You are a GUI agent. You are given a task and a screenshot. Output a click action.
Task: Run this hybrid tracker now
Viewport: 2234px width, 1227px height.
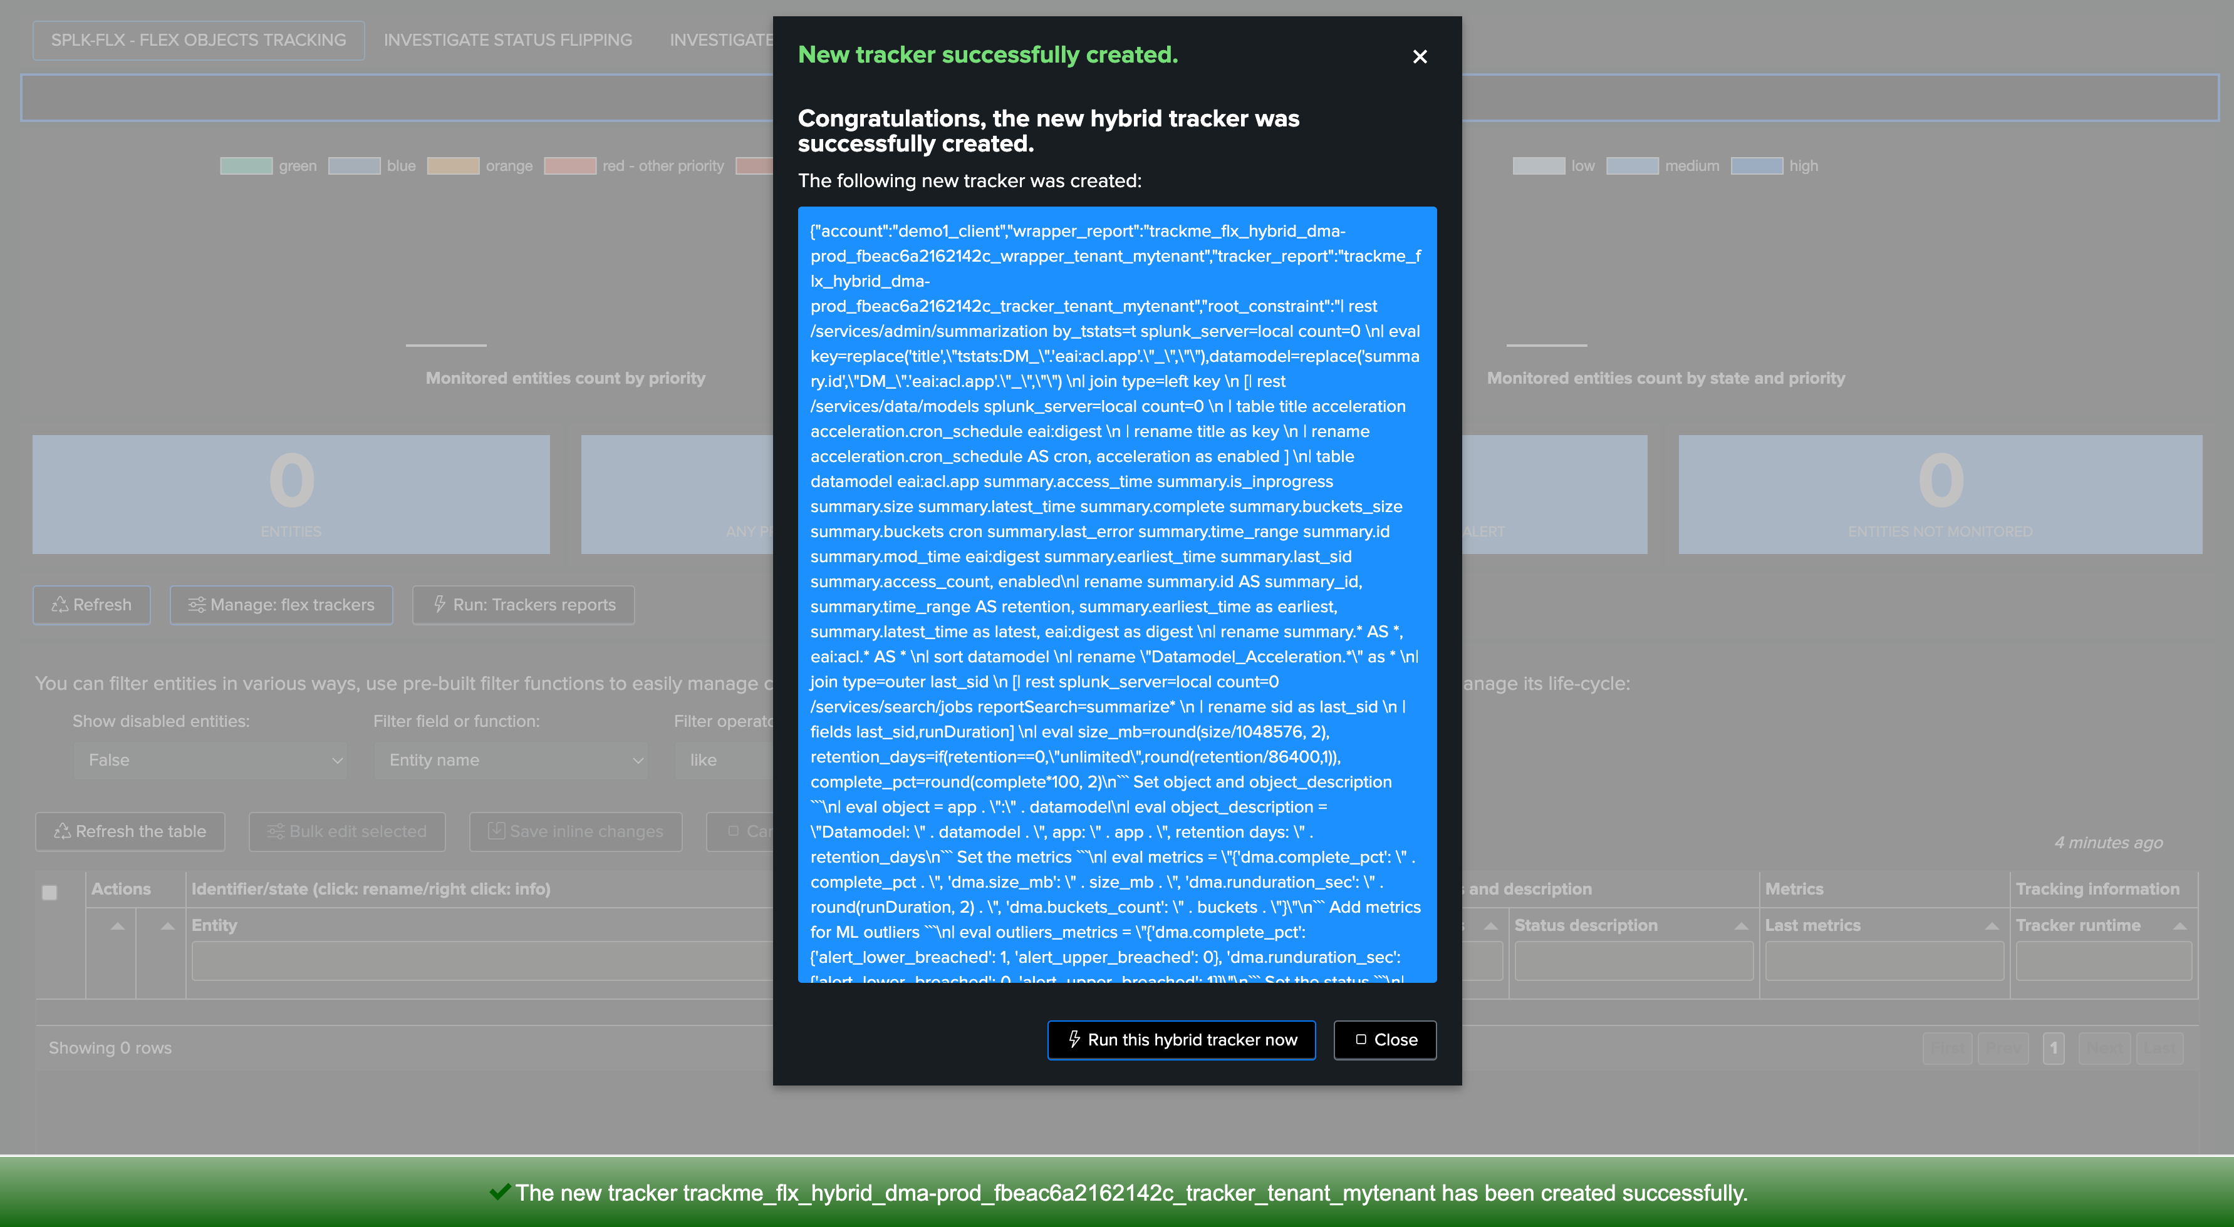click(x=1181, y=1040)
